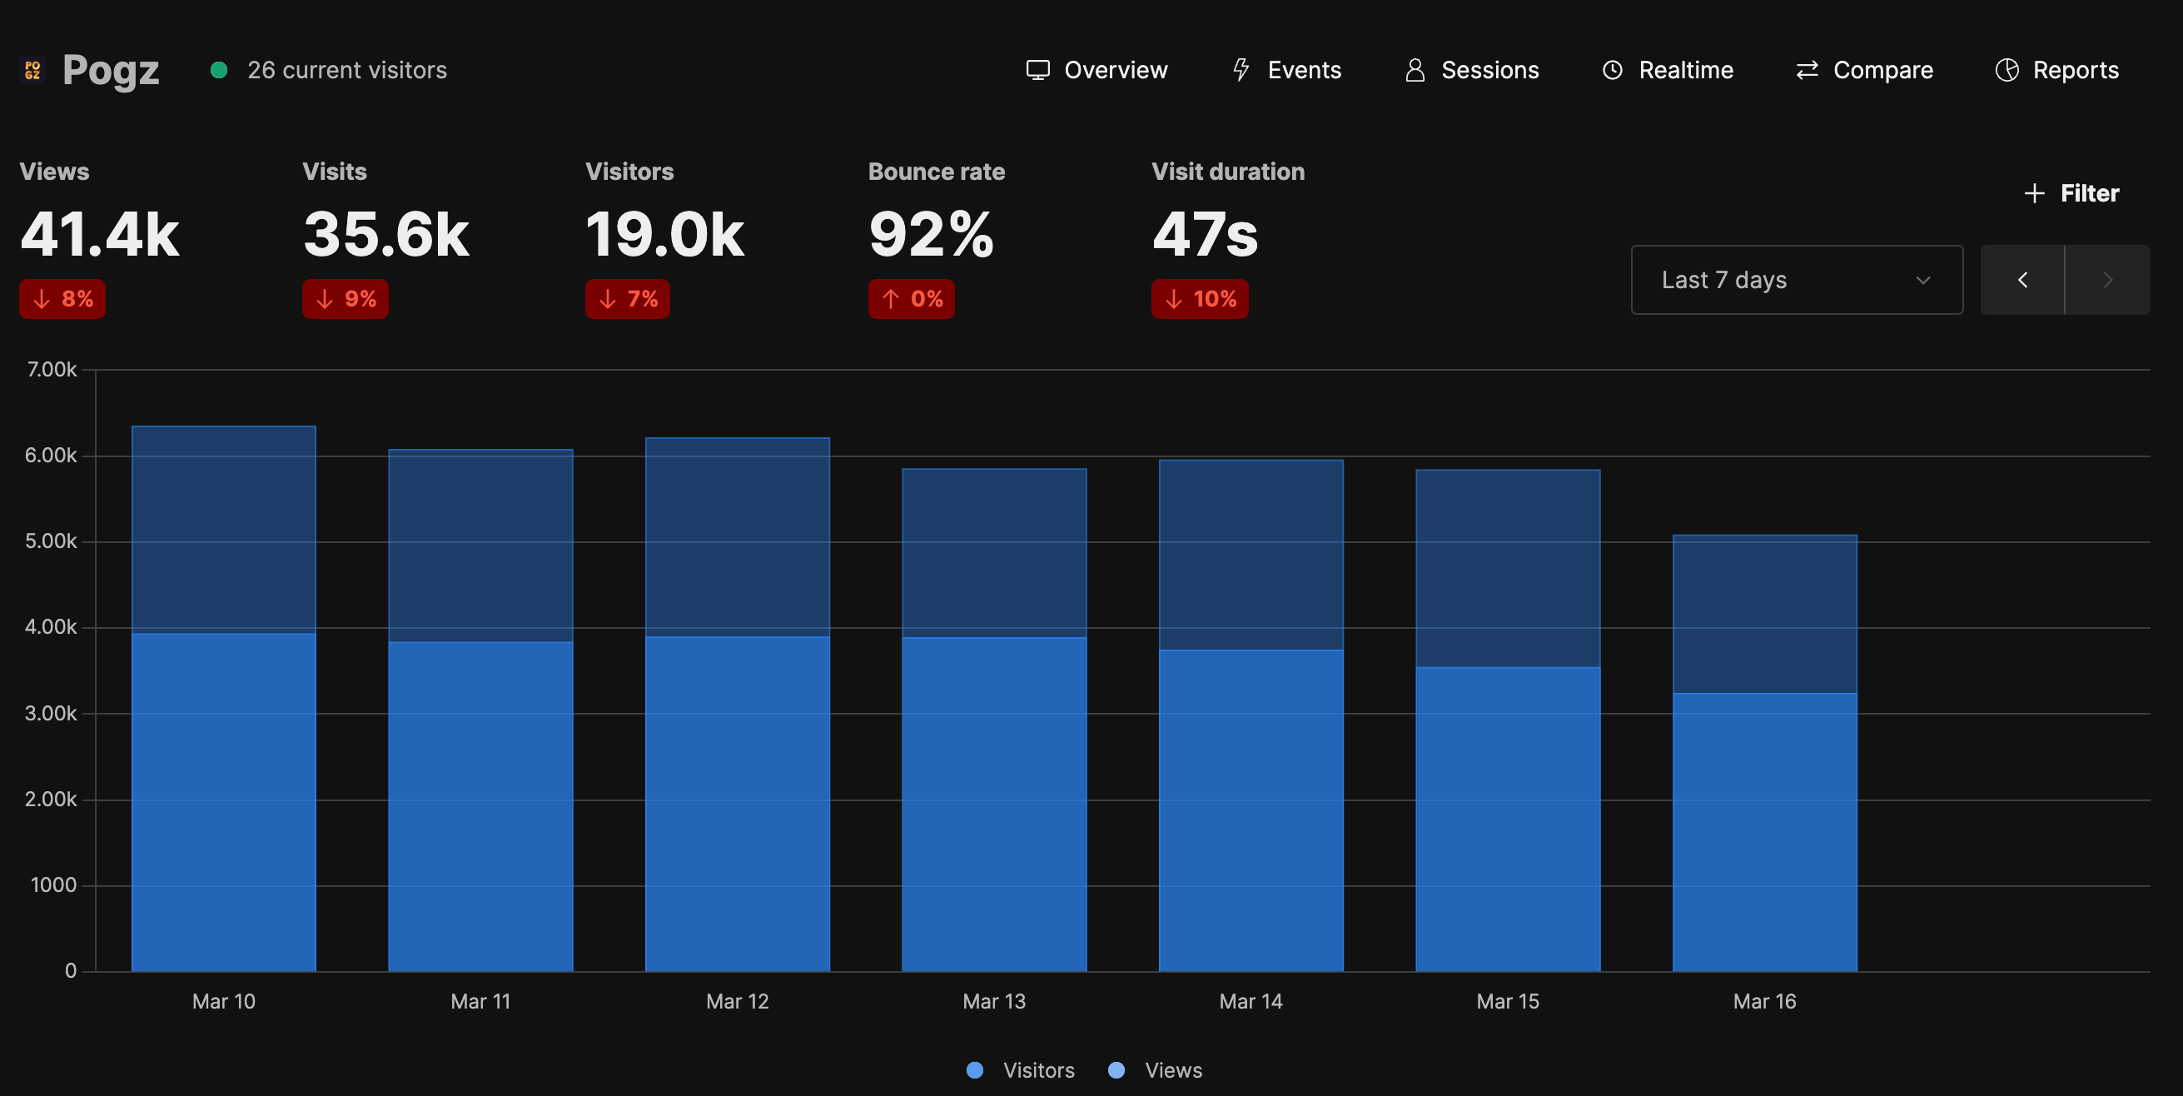Click the Compare arrows icon
This screenshot has width=2183, height=1096.
tap(1807, 69)
